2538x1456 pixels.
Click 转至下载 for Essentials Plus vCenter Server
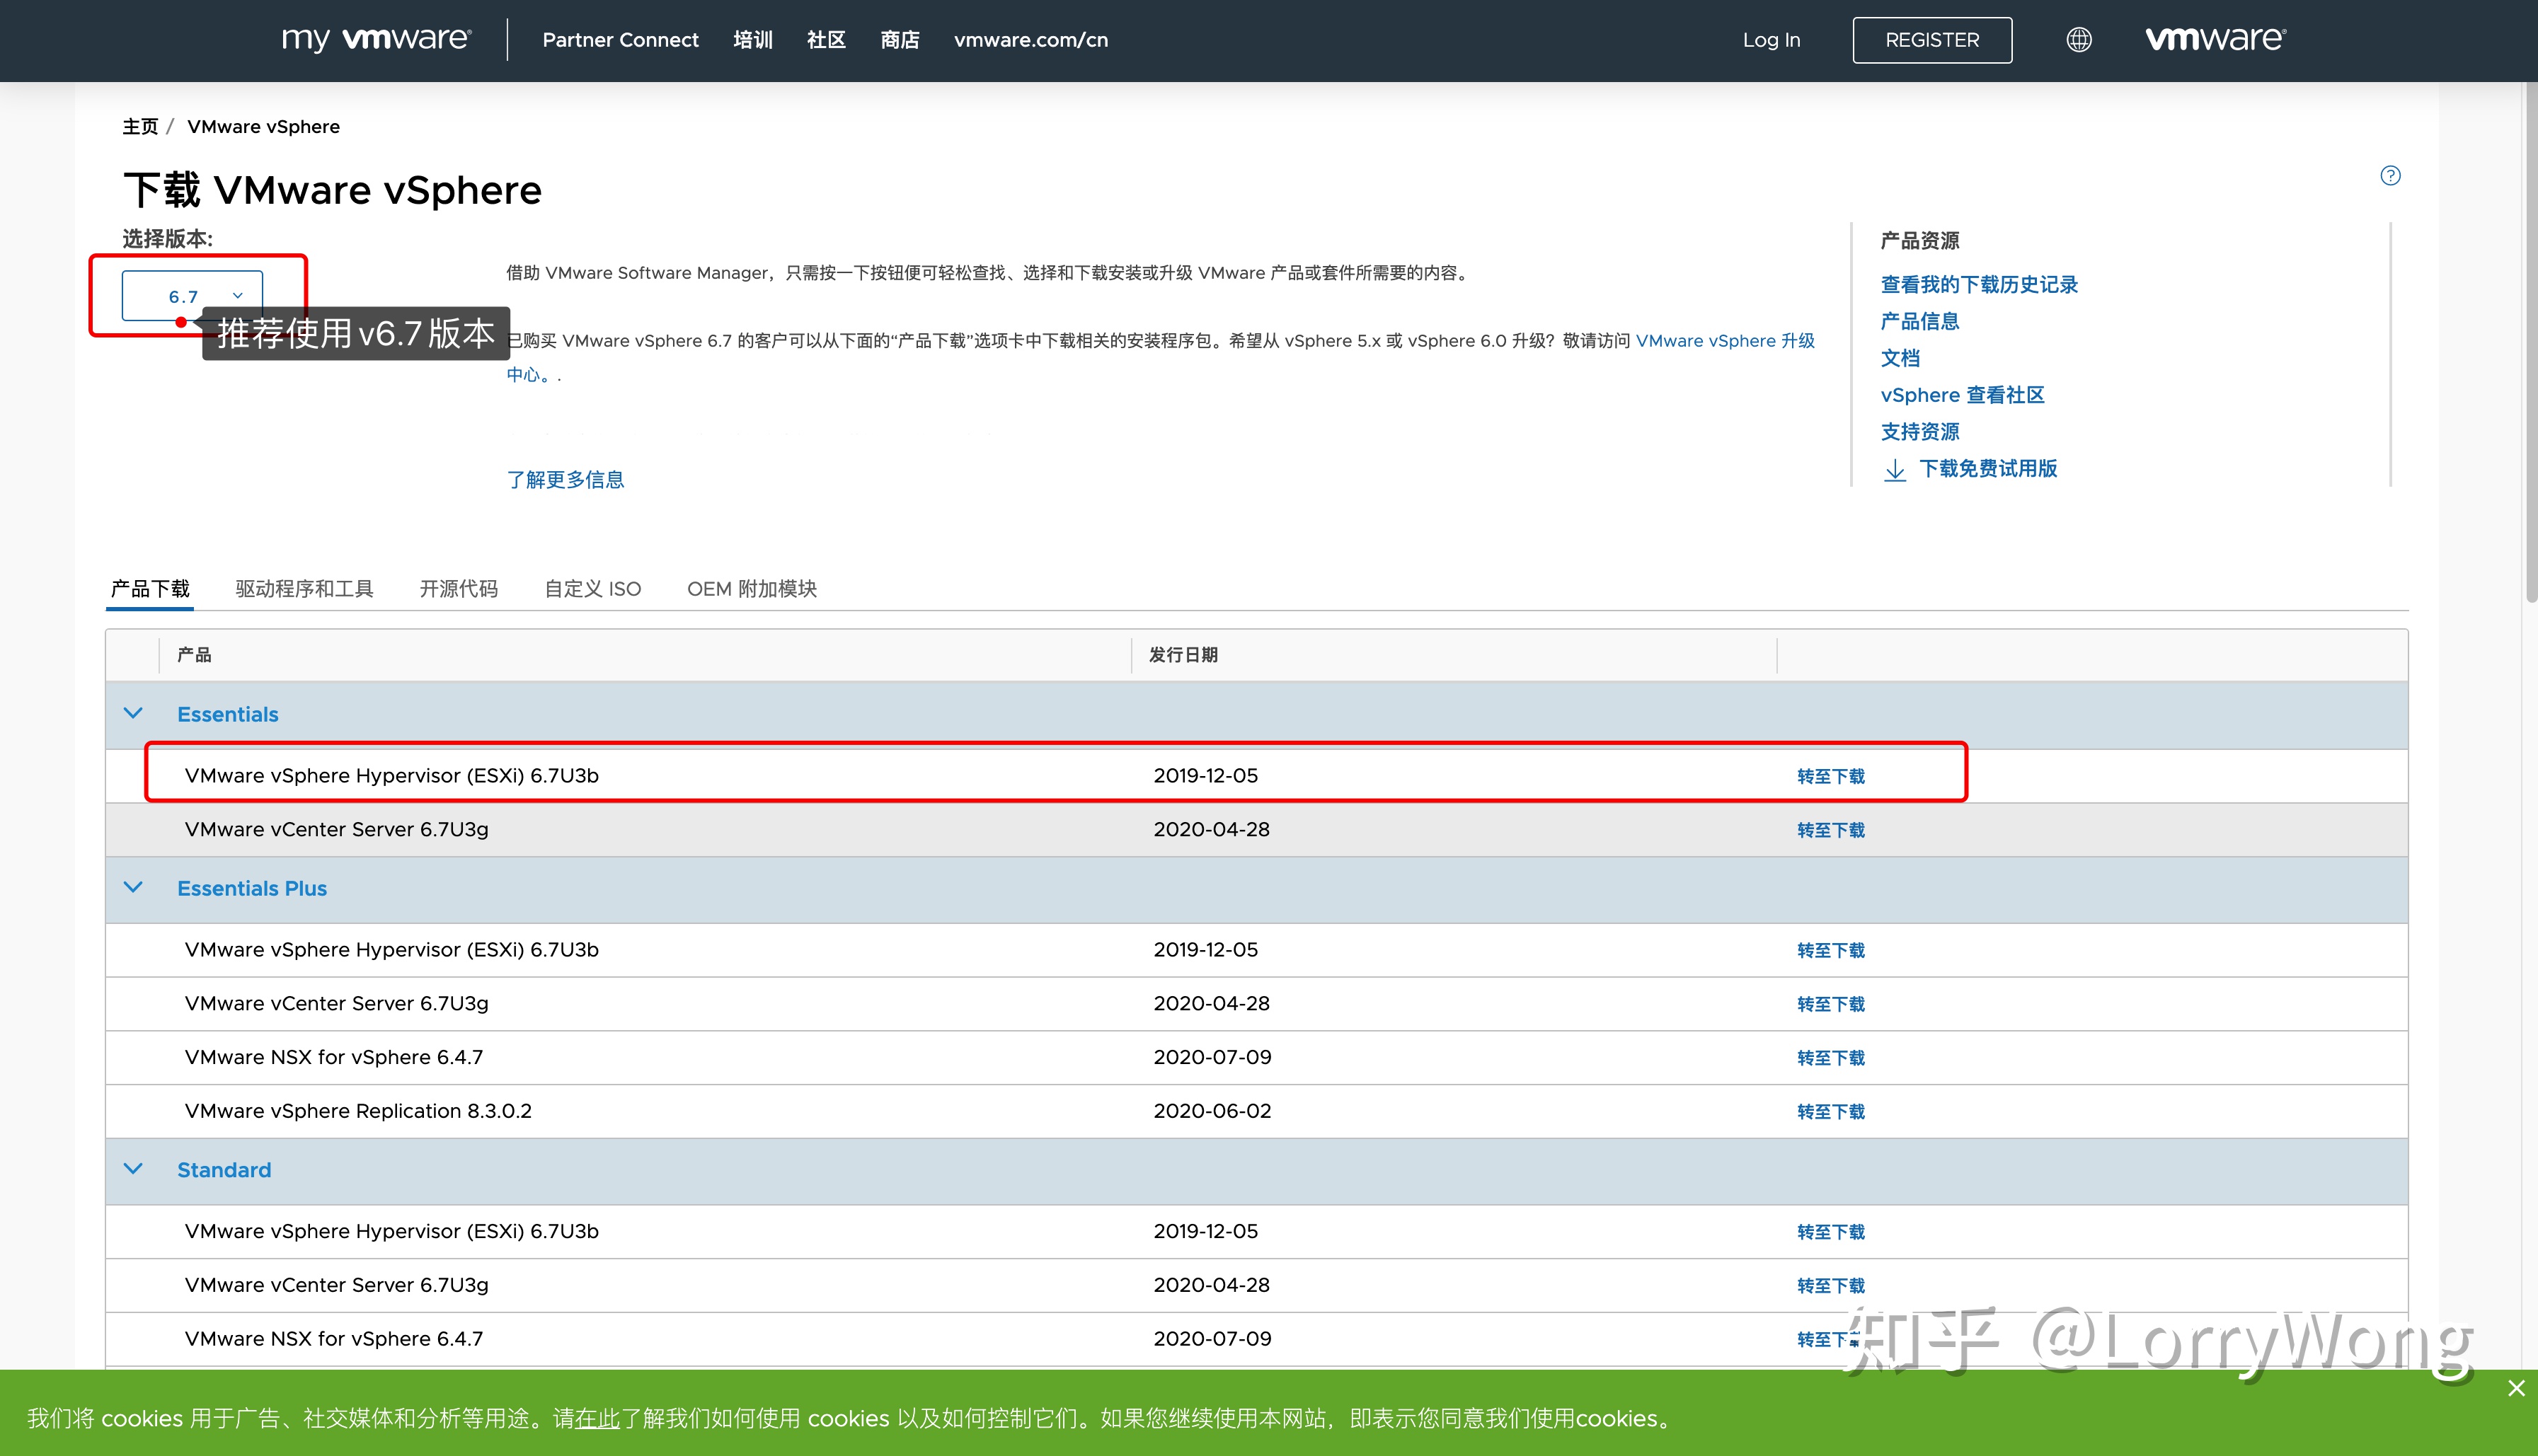click(x=1831, y=1005)
